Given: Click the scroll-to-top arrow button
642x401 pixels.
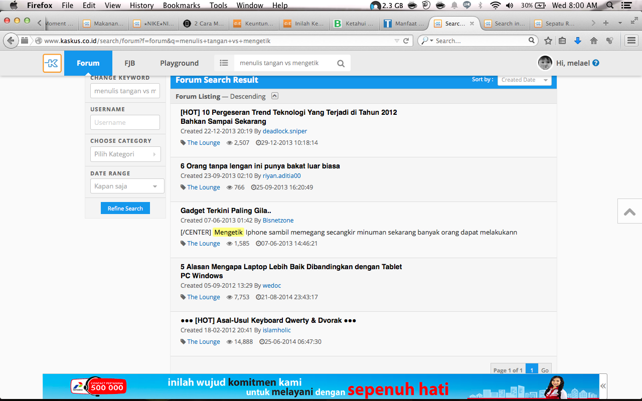Looking at the screenshot, I should [629, 212].
